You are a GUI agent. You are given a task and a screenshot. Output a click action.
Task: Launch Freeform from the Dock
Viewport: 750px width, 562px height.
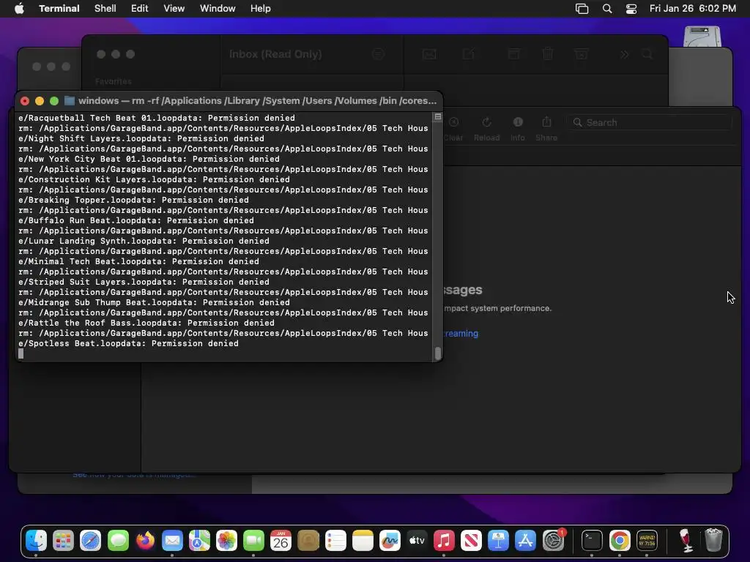point(390,541)
